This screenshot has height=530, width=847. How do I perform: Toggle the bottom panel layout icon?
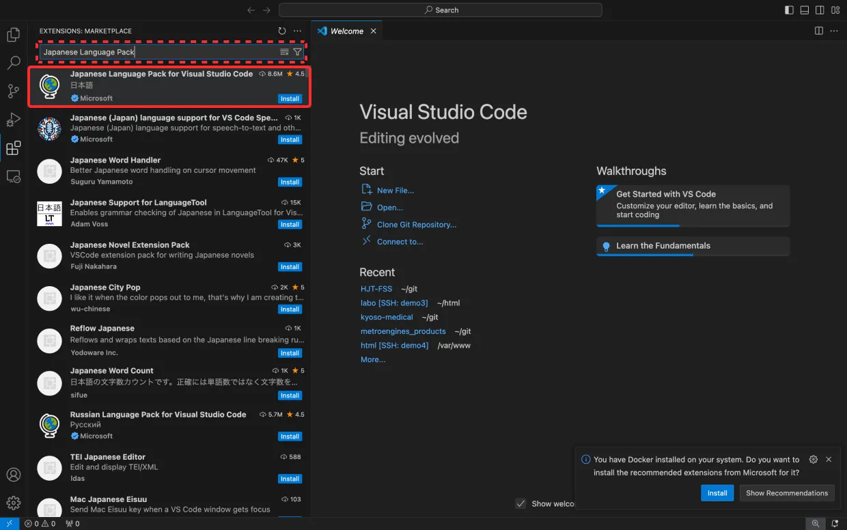pos(805,10)
